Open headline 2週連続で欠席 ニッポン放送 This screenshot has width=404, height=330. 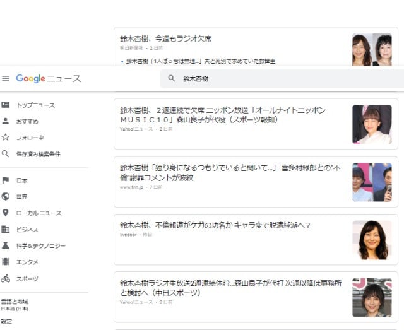[223, 115]
